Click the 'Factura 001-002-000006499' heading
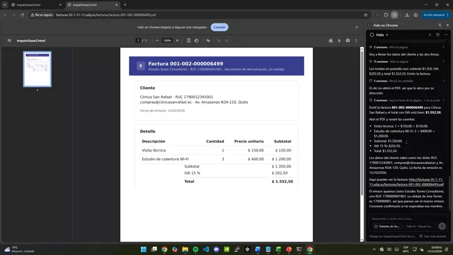The width and height of the screenshot is (453, 255). coord(186,64)
